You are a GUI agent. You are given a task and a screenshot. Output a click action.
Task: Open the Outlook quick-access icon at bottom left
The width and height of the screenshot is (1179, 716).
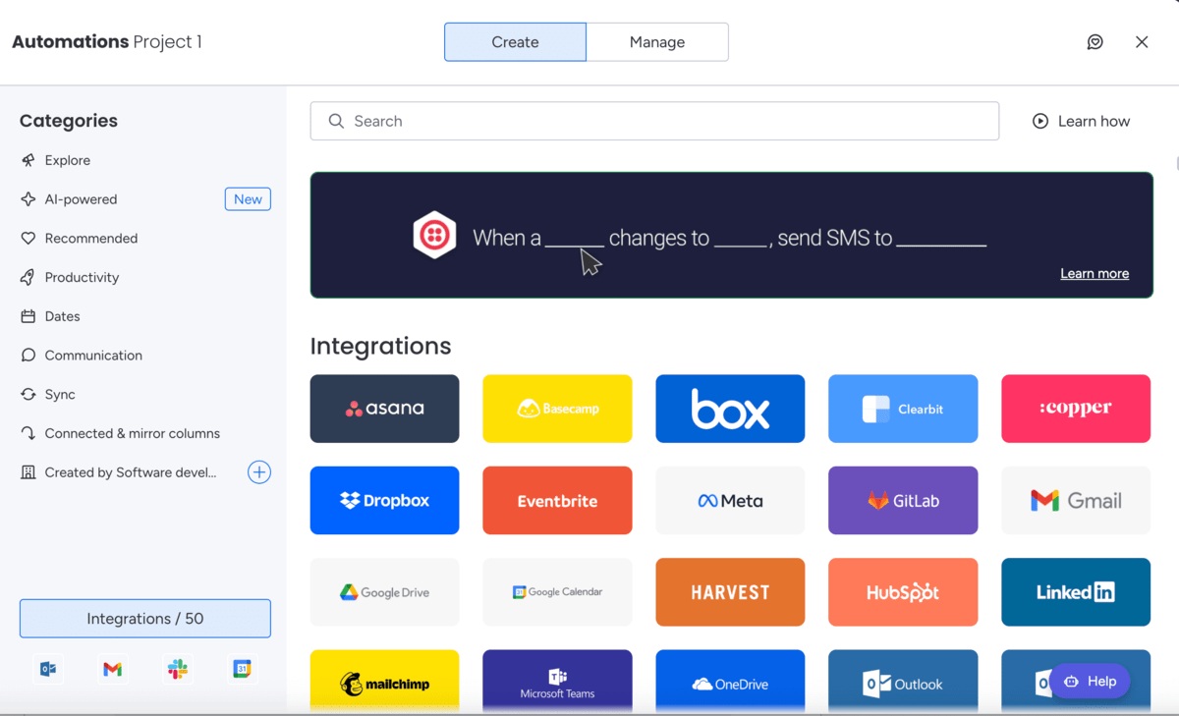48,669
